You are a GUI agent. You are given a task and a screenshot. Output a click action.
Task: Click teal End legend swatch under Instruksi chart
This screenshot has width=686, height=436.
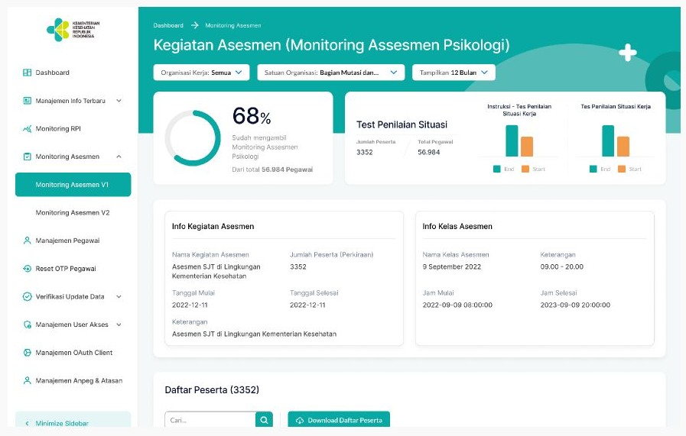[x=496, y=169]
